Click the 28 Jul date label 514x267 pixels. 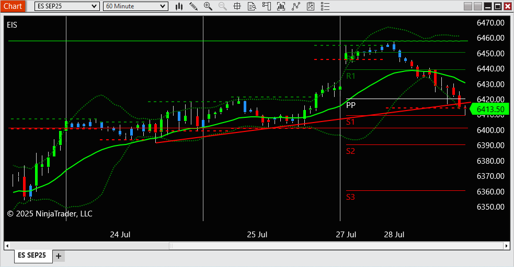(394, 235)
